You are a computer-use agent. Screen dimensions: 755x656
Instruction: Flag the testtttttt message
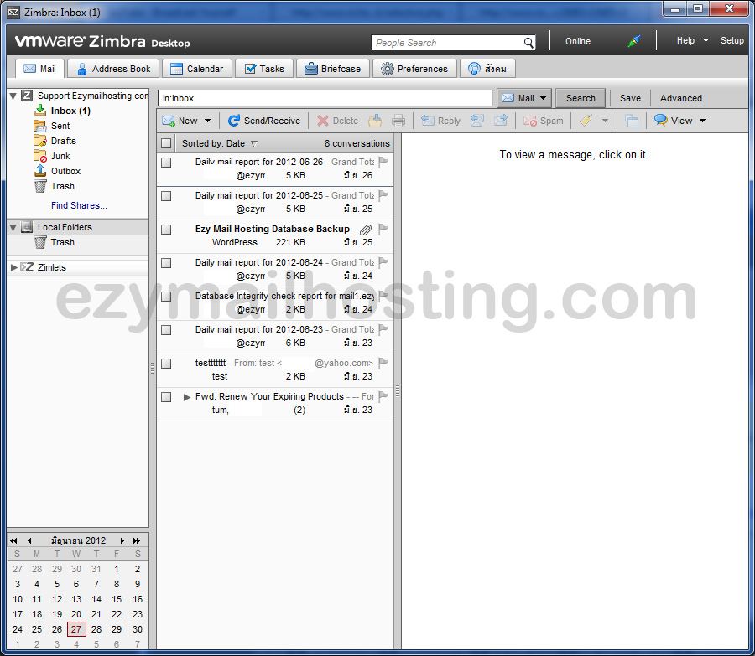383,363
